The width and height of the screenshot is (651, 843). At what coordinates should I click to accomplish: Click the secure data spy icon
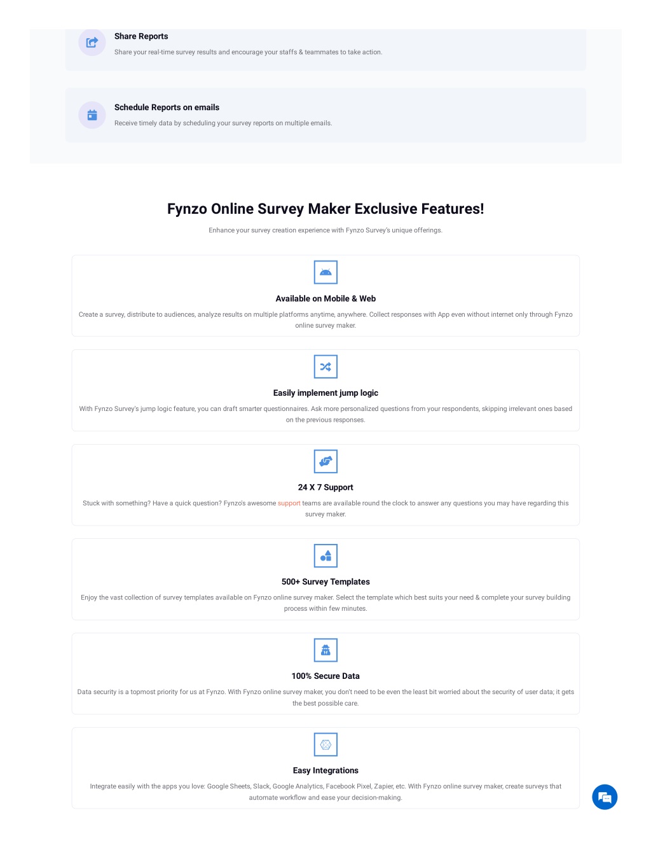coord(325,650)
